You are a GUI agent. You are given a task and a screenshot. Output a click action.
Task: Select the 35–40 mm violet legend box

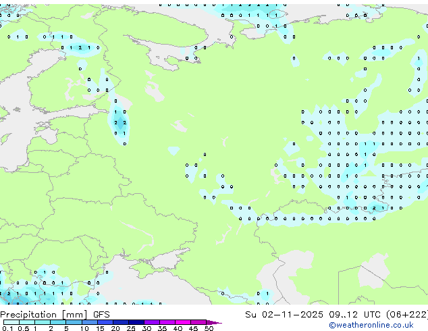pyautogui.click(x=167, y=322)
